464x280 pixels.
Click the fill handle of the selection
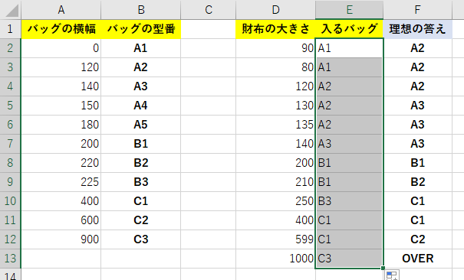coord(383,268)
